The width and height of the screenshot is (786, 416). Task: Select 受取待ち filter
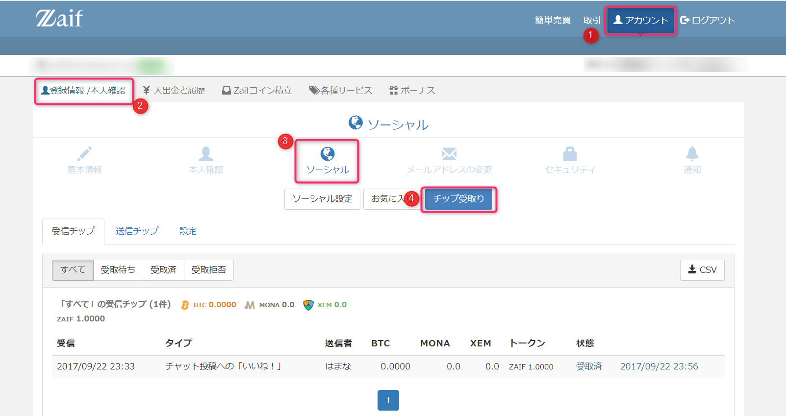tap(118, 270)
